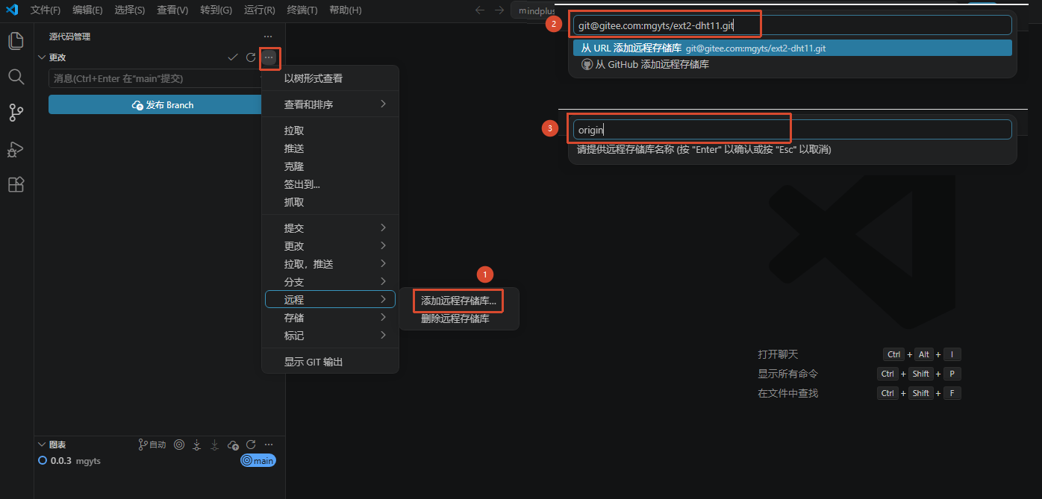Click the 源代码管理 panel title
This screenshot has width=1042, height=499.
point(69,37)
